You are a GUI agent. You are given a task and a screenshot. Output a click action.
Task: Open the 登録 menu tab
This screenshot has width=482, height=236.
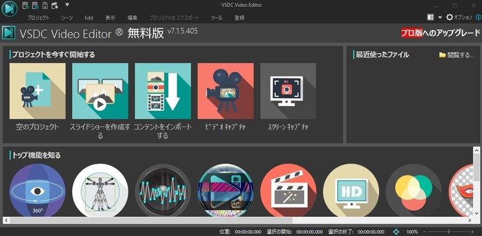(x=239, y=18)
